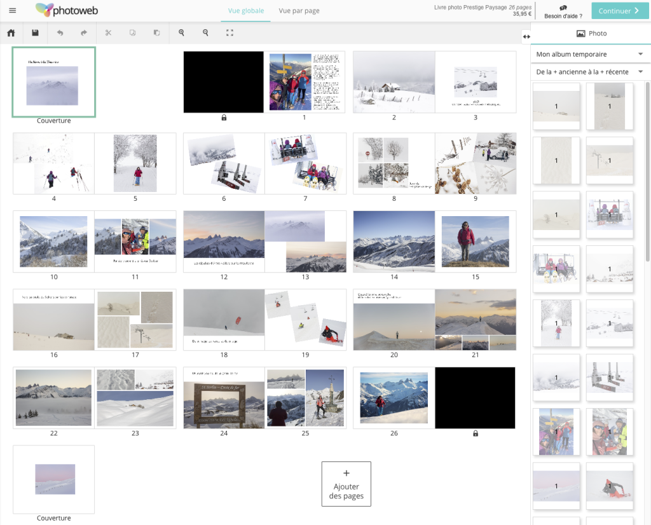The height and width of the screenshot is (525, 651).
Task: Select page 21 thumbnail
Action: (476, 320)
